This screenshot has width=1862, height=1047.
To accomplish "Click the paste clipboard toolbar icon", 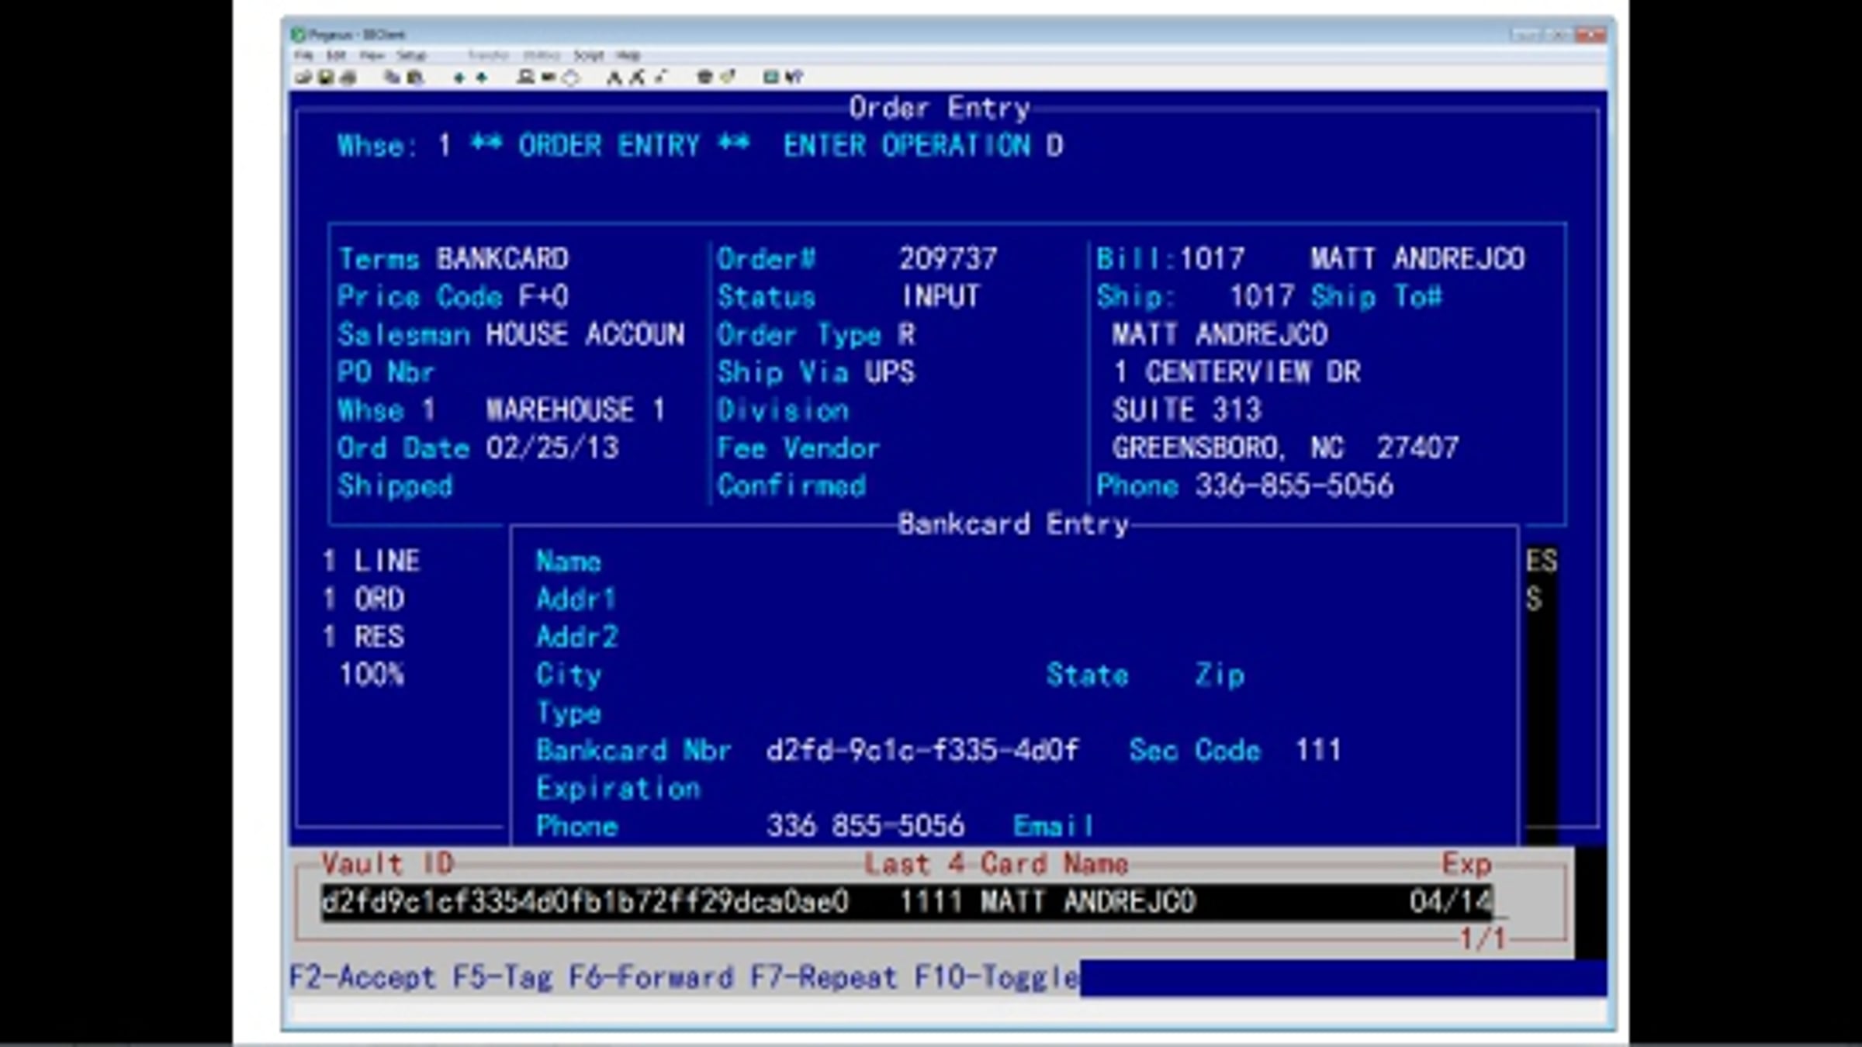I will coord(415,77).
